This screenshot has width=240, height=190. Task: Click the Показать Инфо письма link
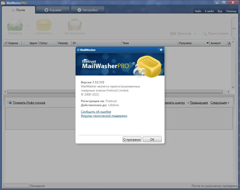29,103
